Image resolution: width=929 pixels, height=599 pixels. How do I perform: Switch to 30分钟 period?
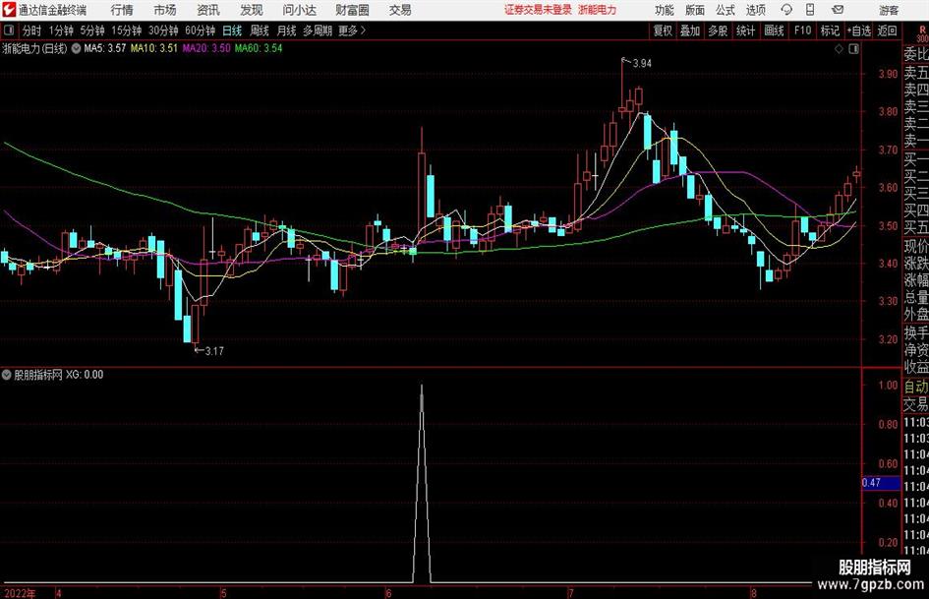point(163,30)
